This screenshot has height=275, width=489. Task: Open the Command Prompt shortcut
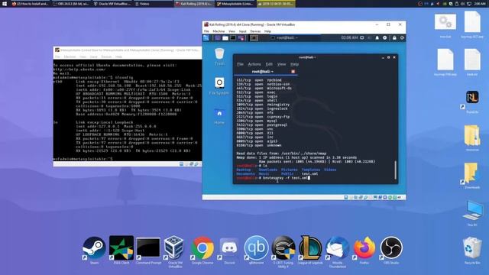coord(148,248)
